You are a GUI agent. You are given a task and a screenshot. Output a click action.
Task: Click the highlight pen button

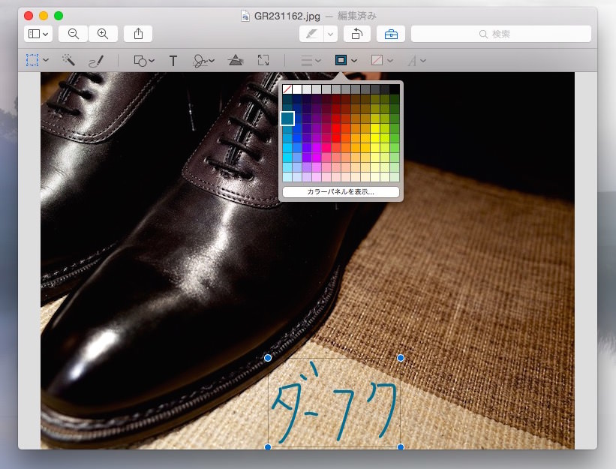click(311, 35)
